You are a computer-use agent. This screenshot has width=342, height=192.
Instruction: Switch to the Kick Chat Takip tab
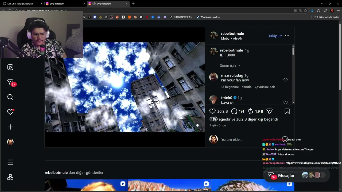pyautogui.click(x=22, y=4)
